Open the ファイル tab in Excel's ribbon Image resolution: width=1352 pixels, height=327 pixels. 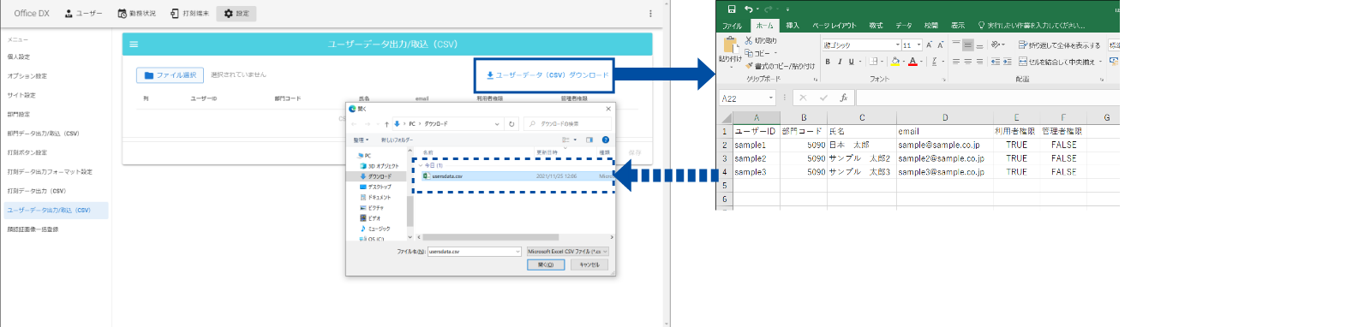point(732,26)
